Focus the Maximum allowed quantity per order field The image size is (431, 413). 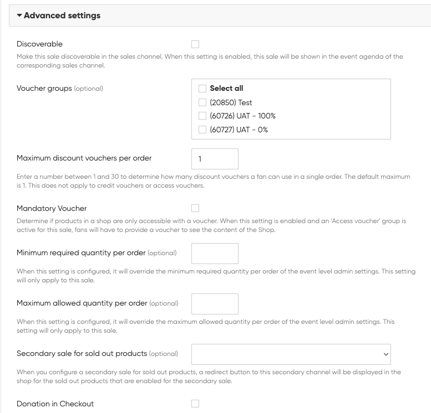click(x=215, y=304)
